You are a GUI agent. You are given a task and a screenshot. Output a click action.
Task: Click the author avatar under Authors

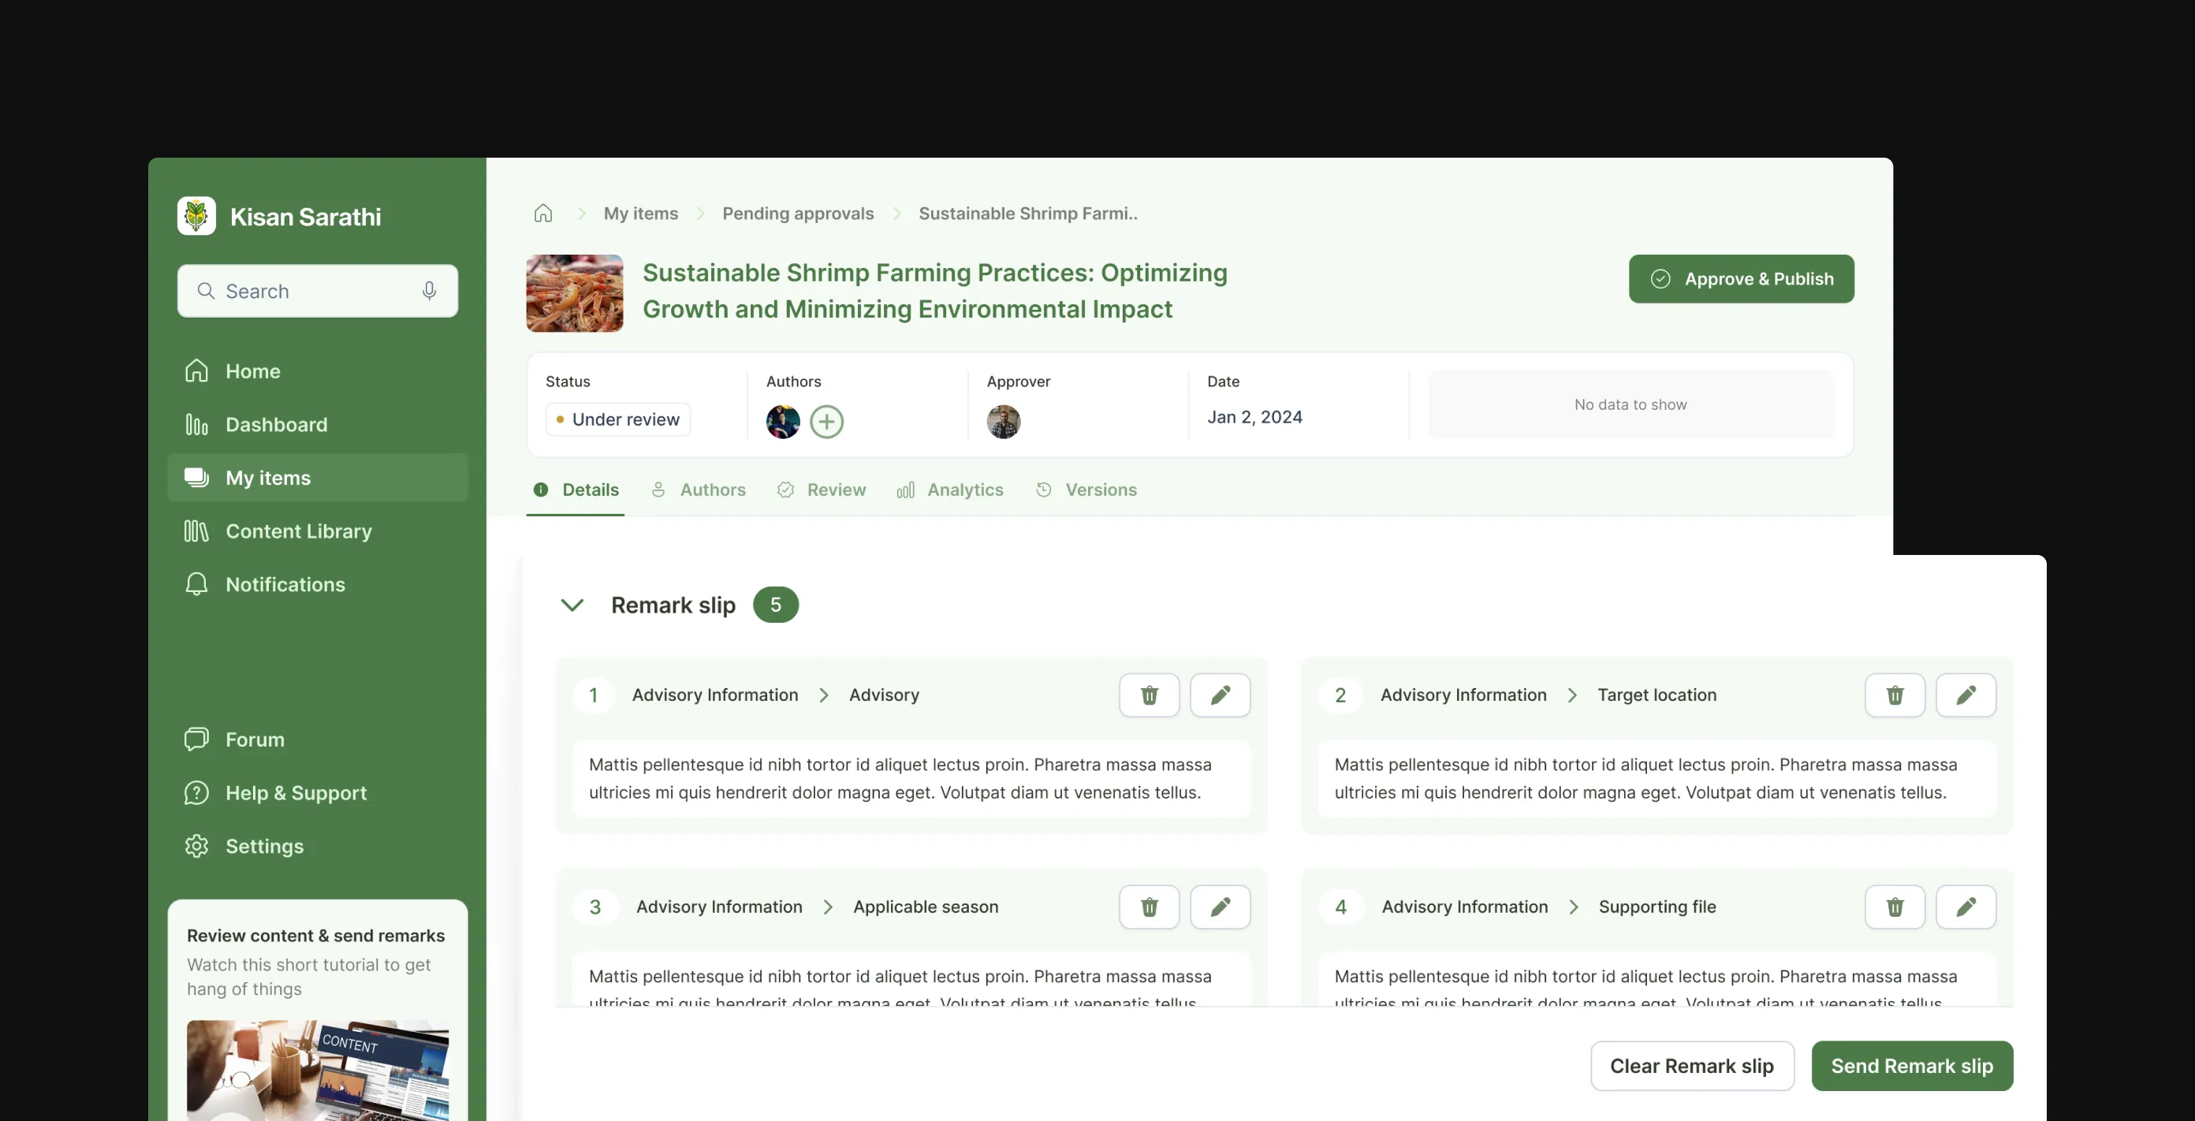tap(782, 422)
